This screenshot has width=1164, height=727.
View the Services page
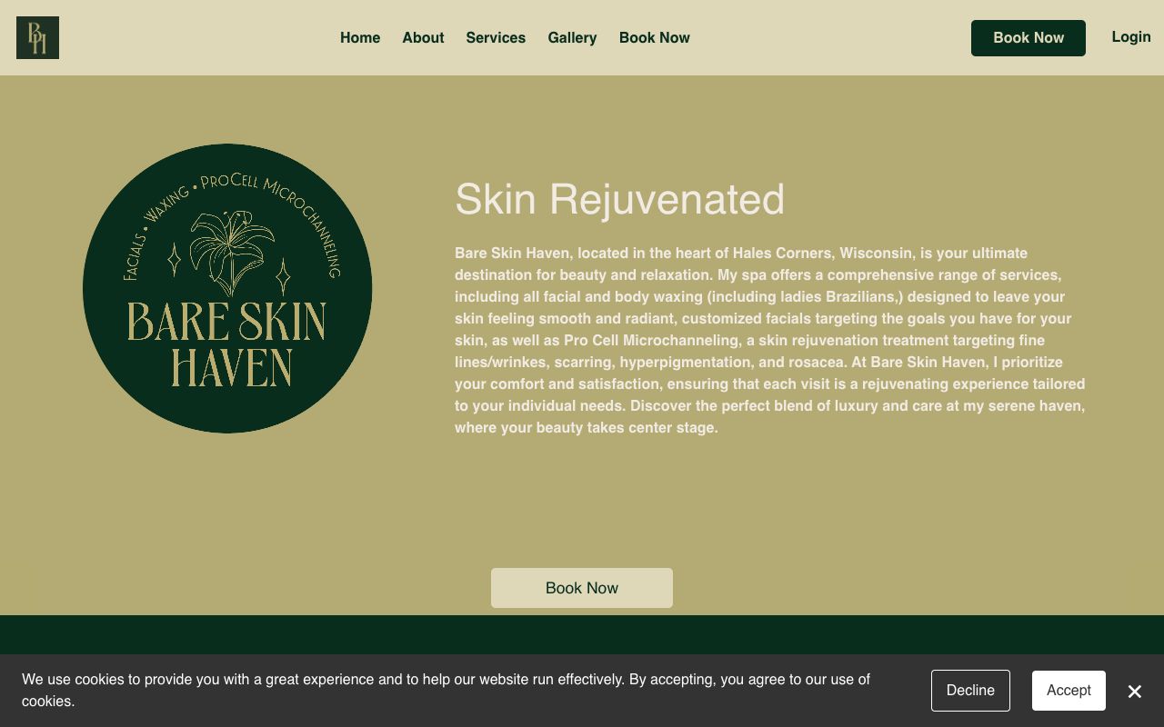pos(496,37)
